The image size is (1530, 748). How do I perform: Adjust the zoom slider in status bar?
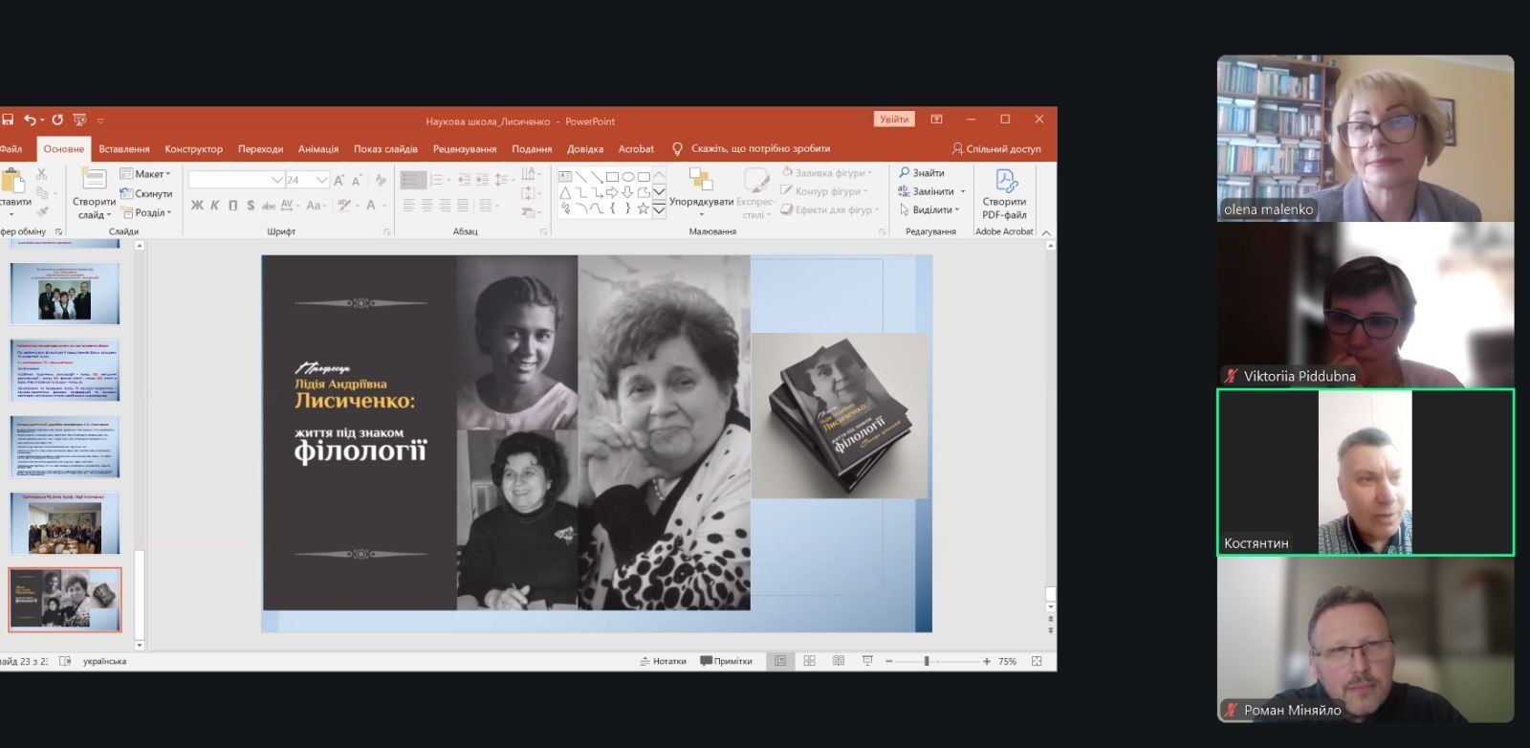(927, 661)
